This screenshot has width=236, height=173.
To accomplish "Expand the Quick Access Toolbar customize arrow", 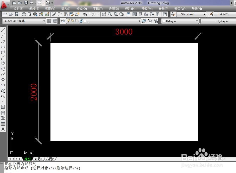I will tap(52, 3).
